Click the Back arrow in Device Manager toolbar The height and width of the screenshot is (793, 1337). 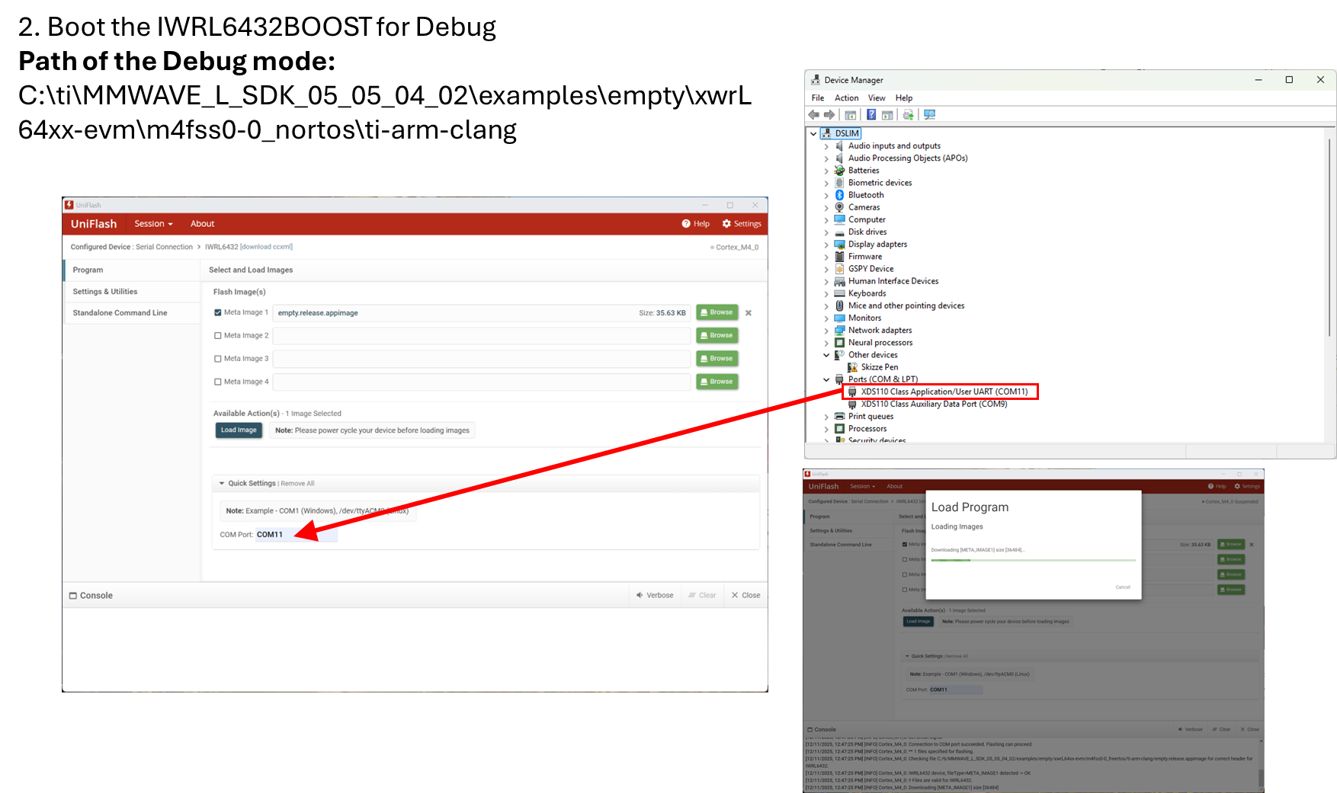(x=813, y=115)
